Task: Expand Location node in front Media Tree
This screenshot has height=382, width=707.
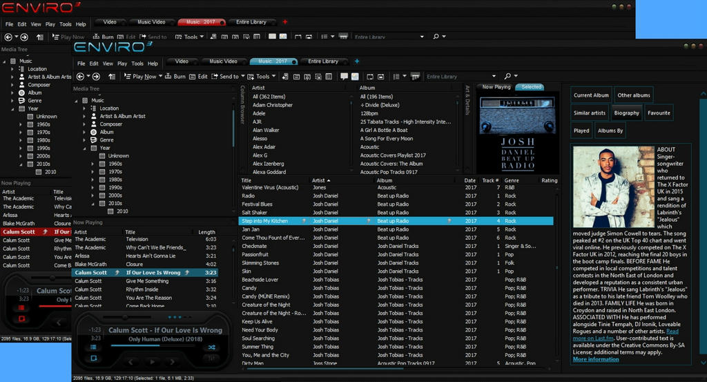Action: [84, 108]
